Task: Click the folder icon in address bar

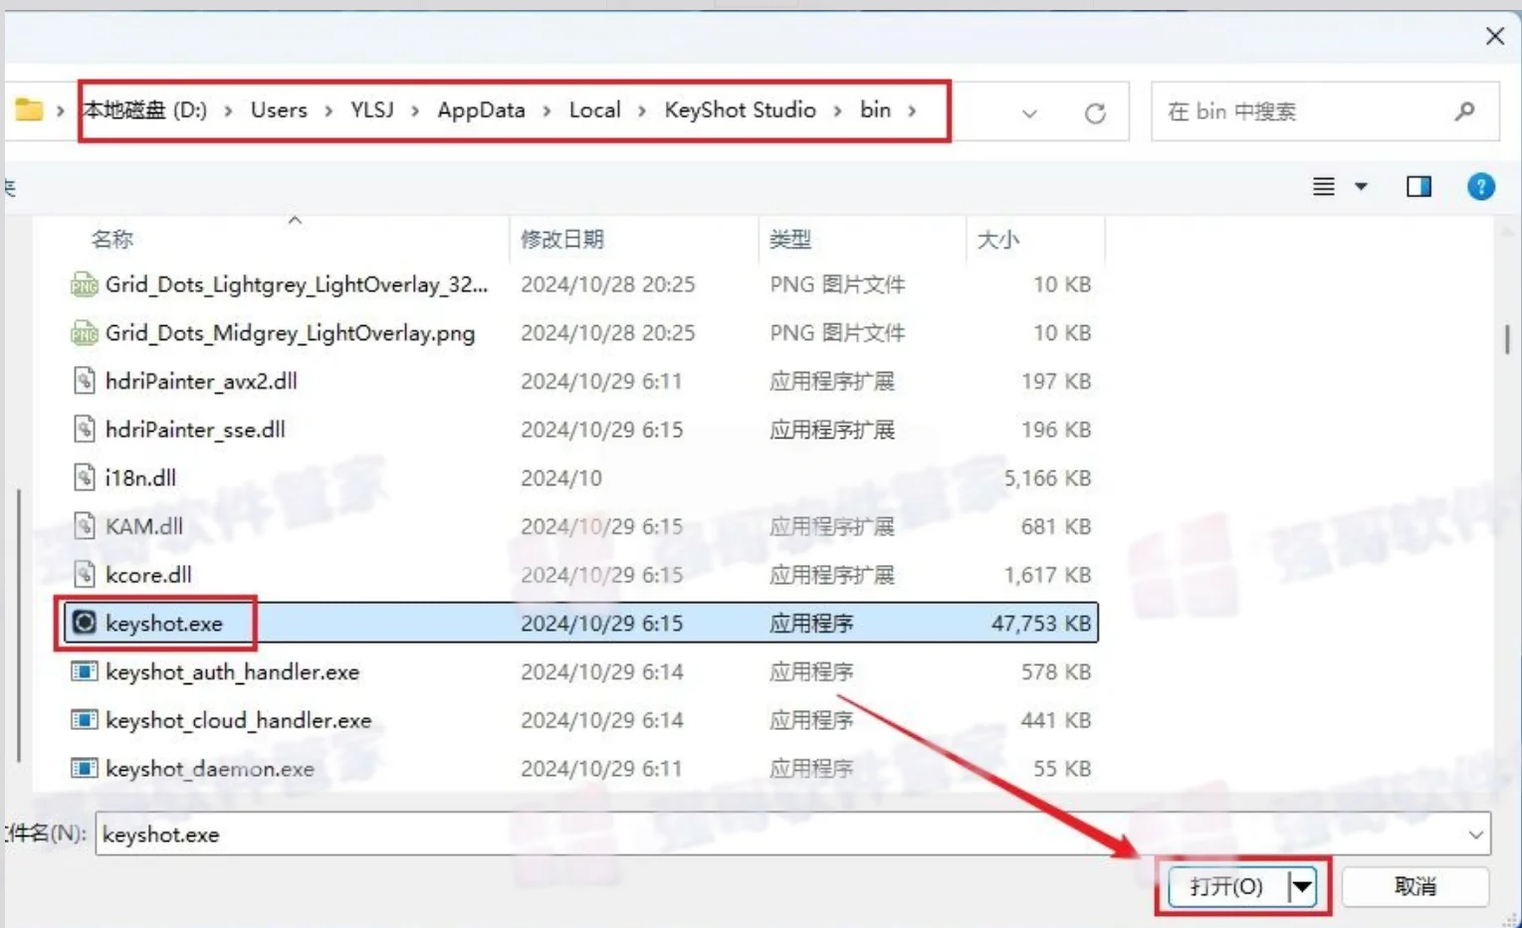Action: [x=29, y=109]
